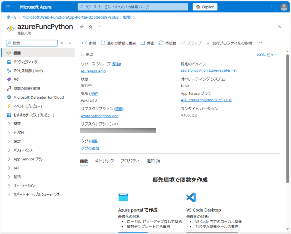
Task: Launch Copilot from the top bar
Action: pos(205,7)
